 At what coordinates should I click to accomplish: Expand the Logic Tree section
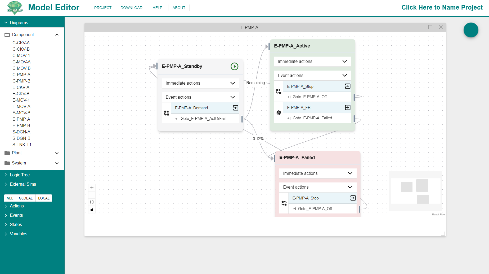(6, 175)
